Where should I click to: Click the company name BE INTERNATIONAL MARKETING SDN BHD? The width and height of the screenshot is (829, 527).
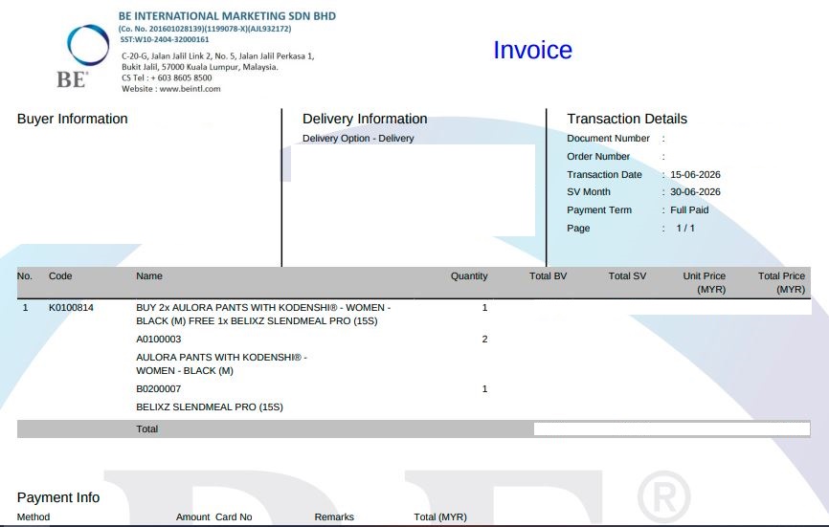point(227,16)
